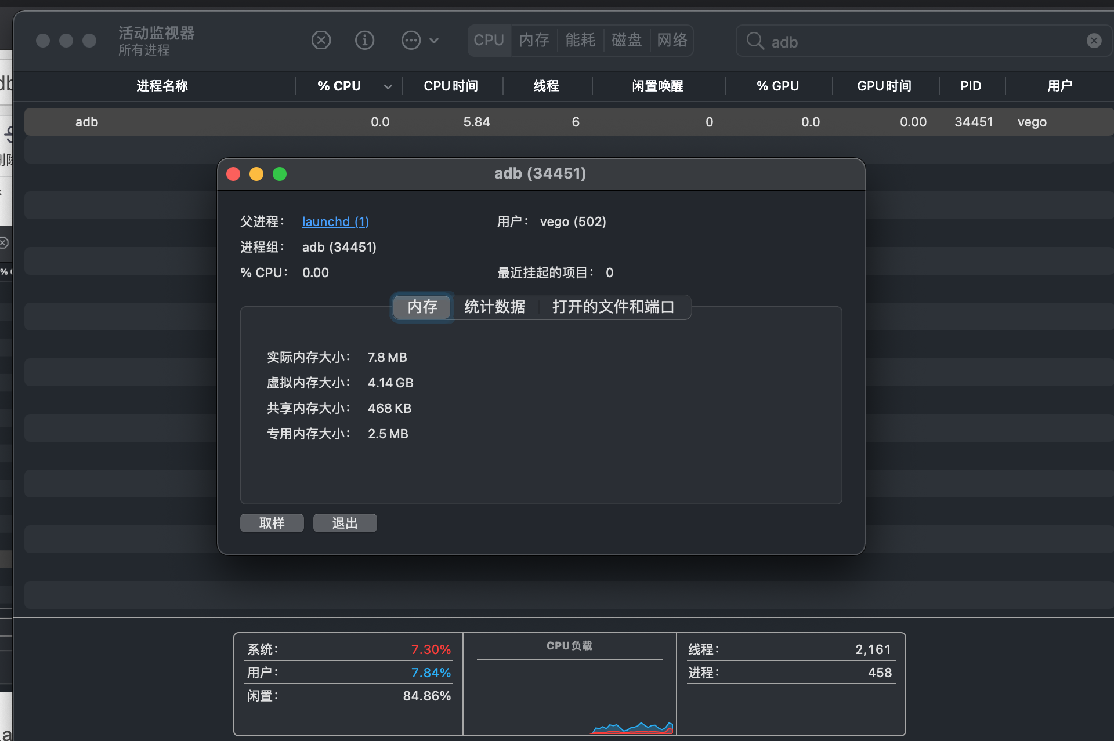This screenshot has width=1114, height=741.
Task: Toggle sort order on % CPU column
Action: 338,86
